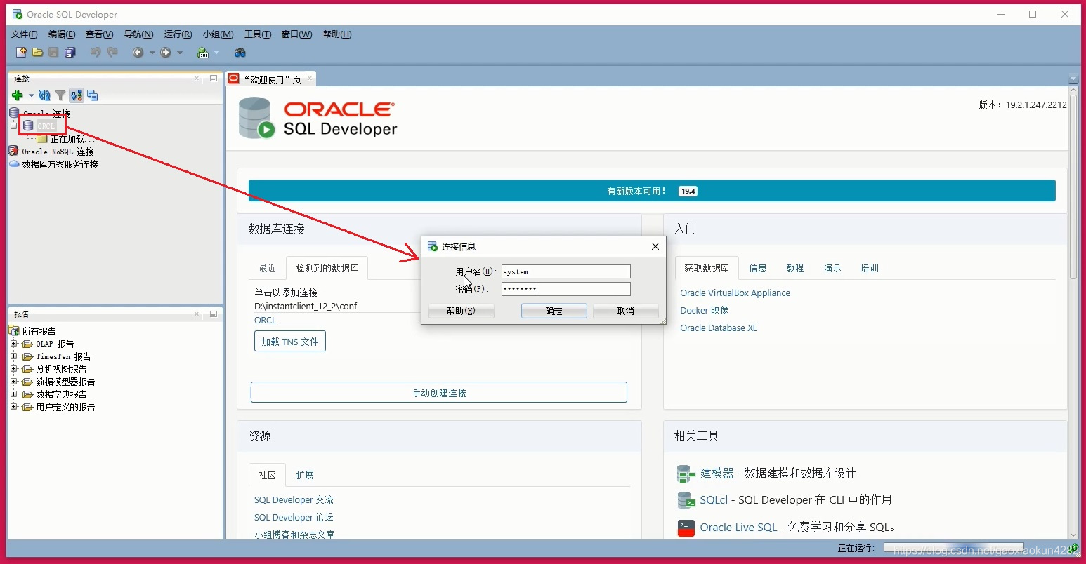
Task: Expand the 用户定义的报告 folder
Action: coord(13,407)
